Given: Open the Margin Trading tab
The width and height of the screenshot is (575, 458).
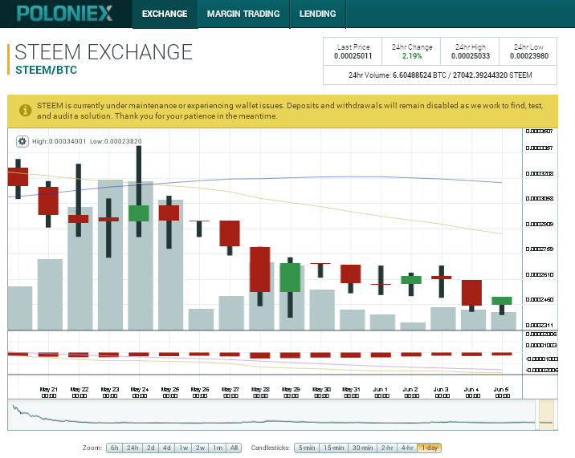Looking at the screenshot, I should click(x=243, y=14).
